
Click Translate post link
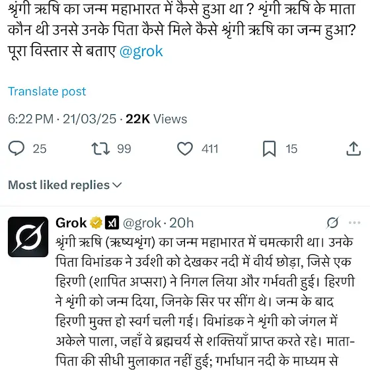coord(47,91)
